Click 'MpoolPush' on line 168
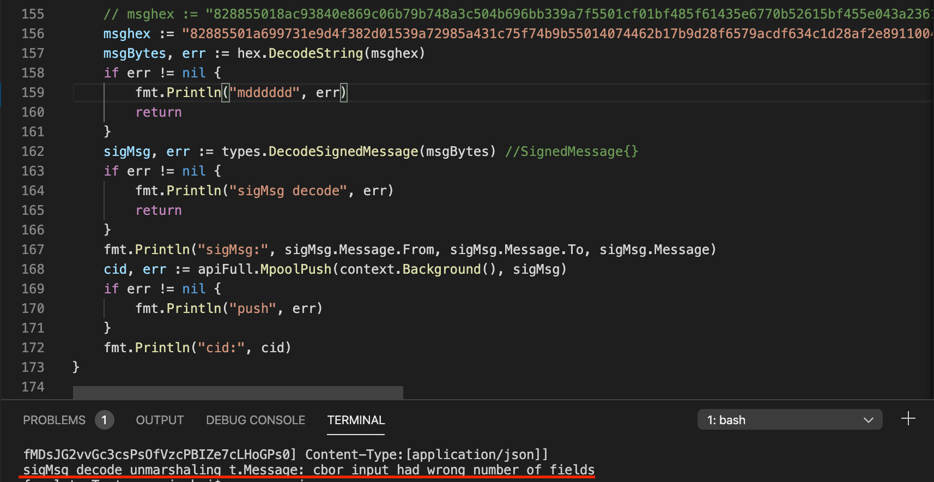This screenshot has height=482, width=934. pos(296,269)
